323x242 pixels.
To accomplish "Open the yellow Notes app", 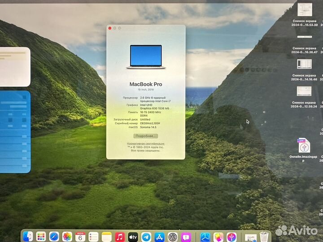I will point(106,237).
